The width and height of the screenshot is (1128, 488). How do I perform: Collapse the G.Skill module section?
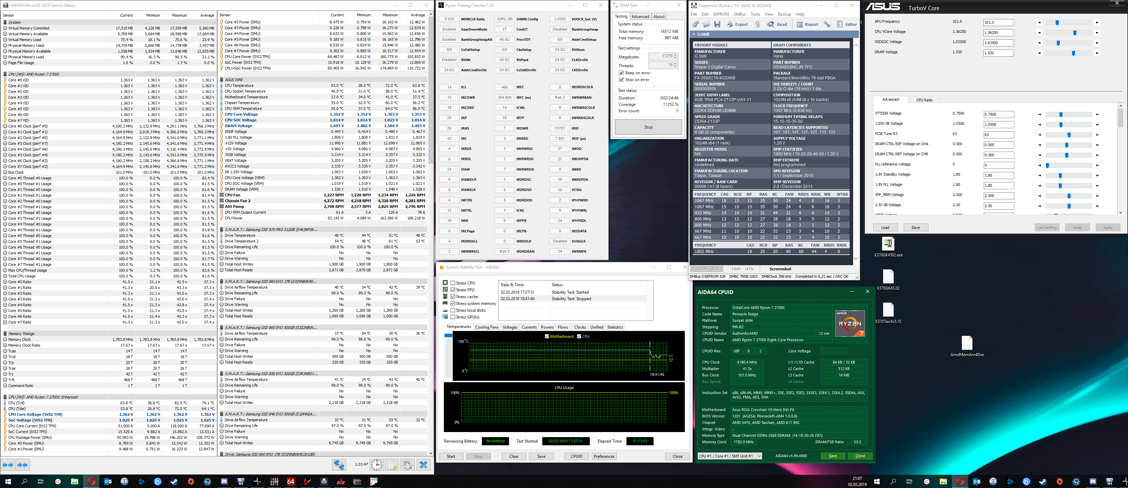click(694, 34)
